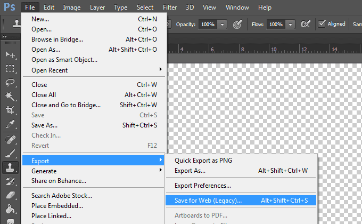Switch to the Brush tool
This screenshot has width=362, height=224.
pos(10,153)
